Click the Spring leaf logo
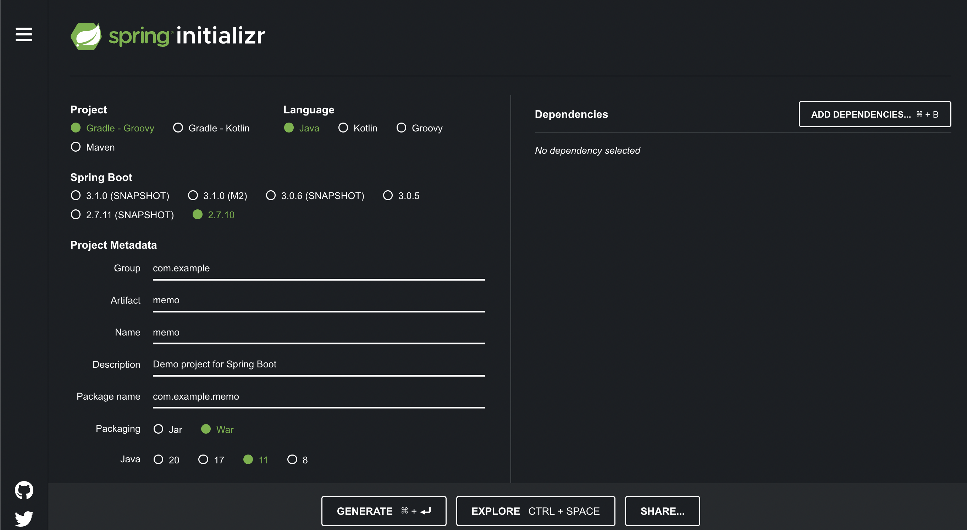 point(86,36)
